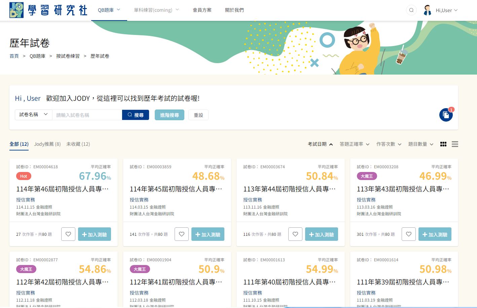The width and height of the screenshot is (477, 308).
Task: Click the 學習研究社 logo
Action: click(48, 10)
